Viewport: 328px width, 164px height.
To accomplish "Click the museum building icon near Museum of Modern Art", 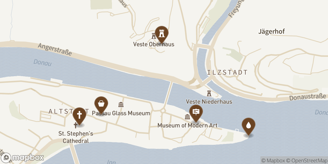I will [187, 117].
